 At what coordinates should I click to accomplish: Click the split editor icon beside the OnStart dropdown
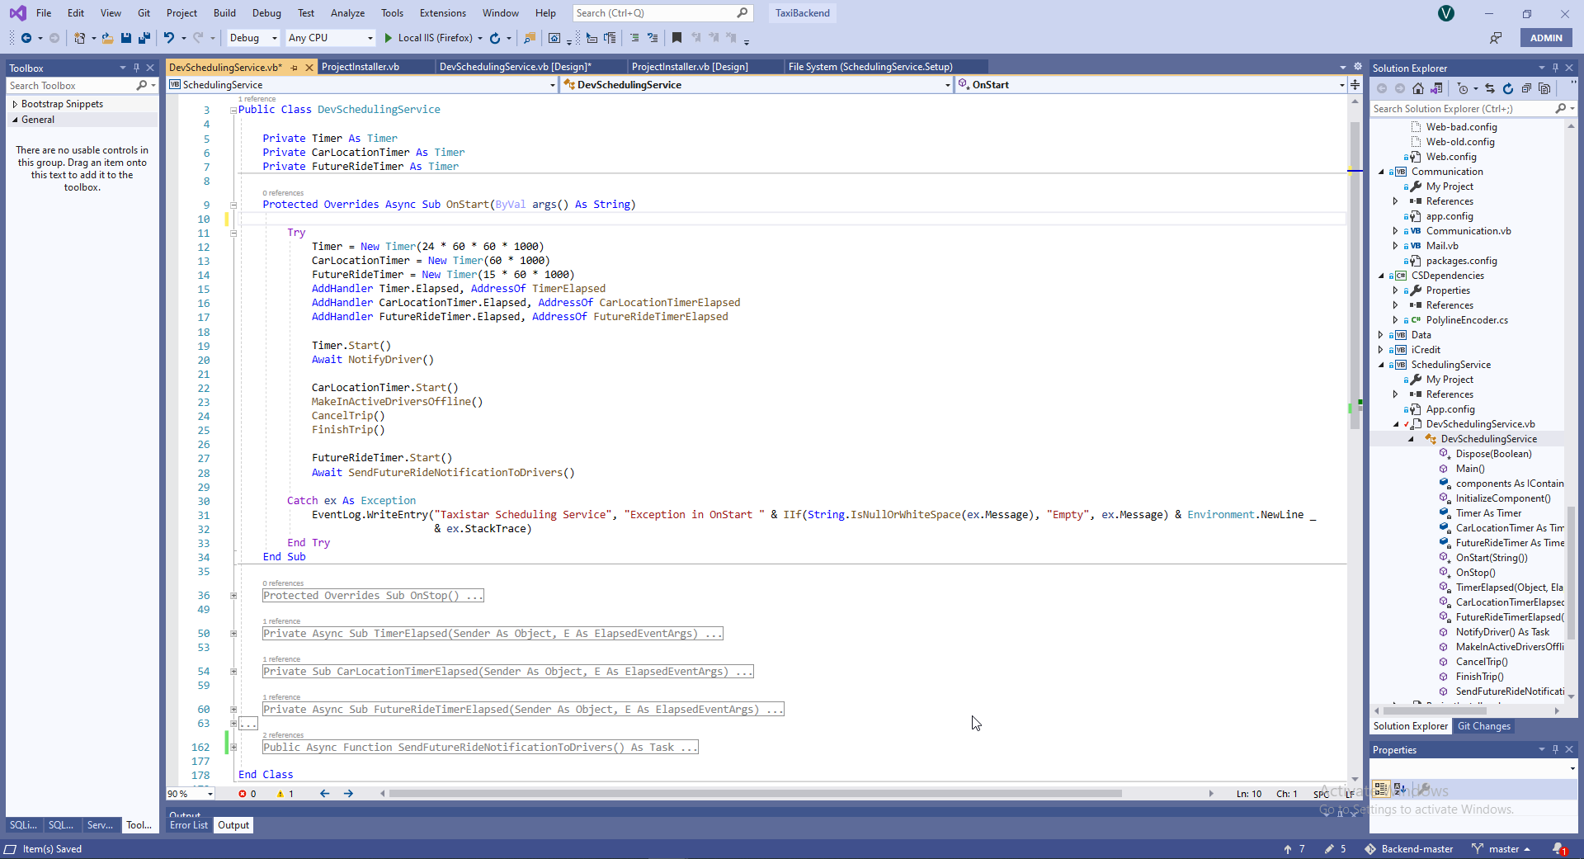pos(1355,84)
